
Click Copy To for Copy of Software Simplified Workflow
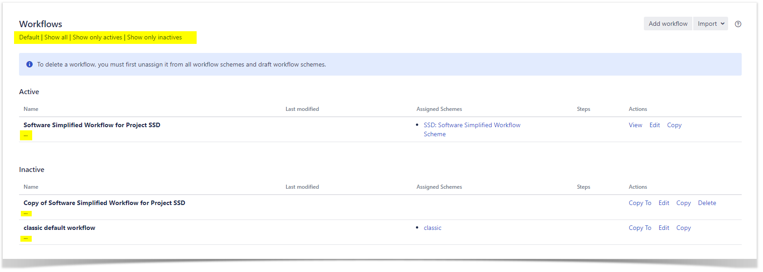(x=640, y=203)
